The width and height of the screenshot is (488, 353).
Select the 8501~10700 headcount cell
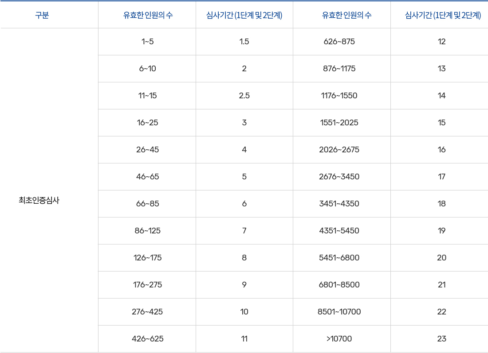click(x=339, y=312)
